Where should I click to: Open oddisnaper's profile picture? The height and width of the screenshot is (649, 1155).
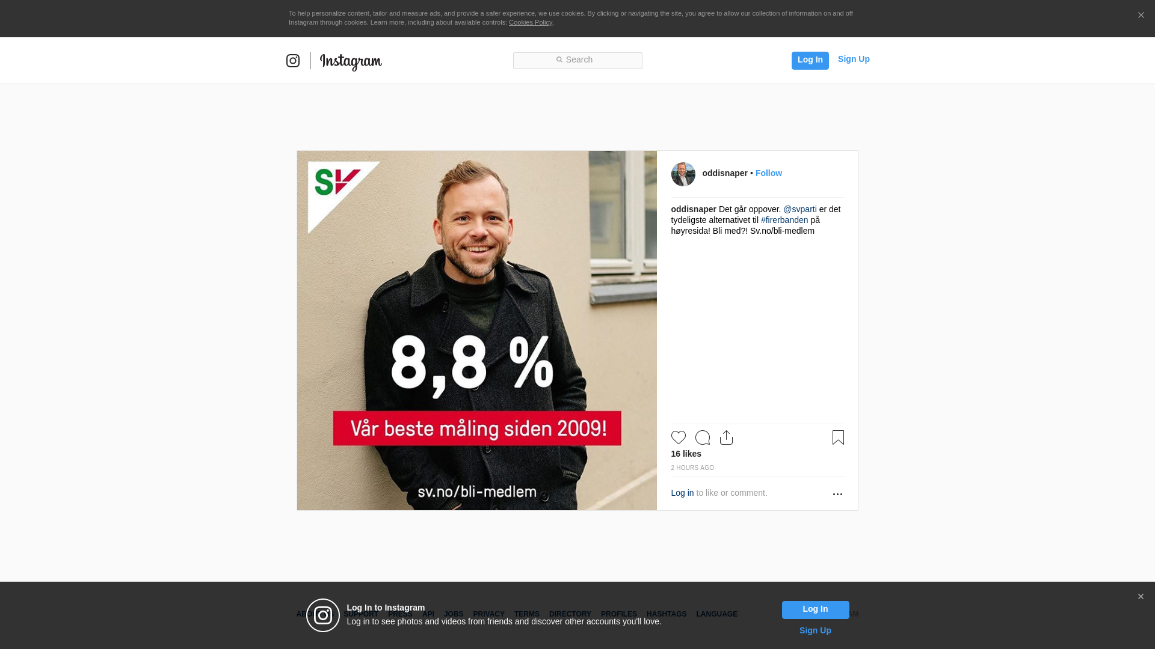tap(683, 174)
